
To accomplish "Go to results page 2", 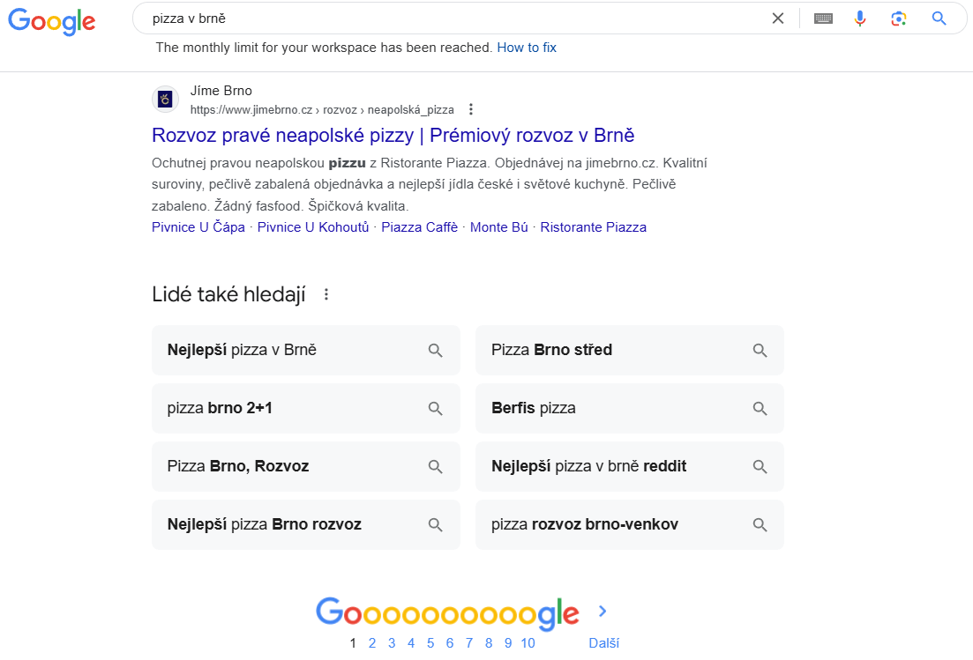I will click(371, 643).
